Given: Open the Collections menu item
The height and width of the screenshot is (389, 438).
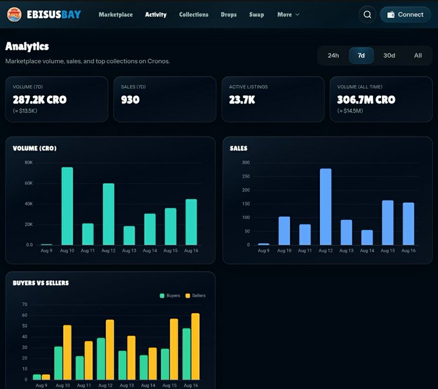Looking at the screenshot, I should (x=194, y=15).
